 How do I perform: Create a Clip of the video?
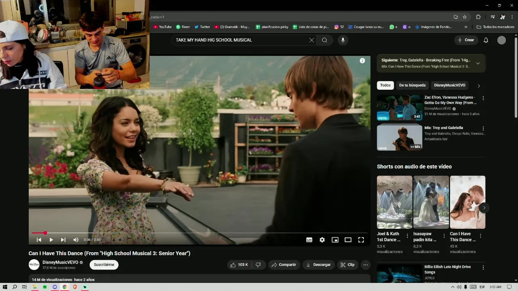click(x=348, y=265)
